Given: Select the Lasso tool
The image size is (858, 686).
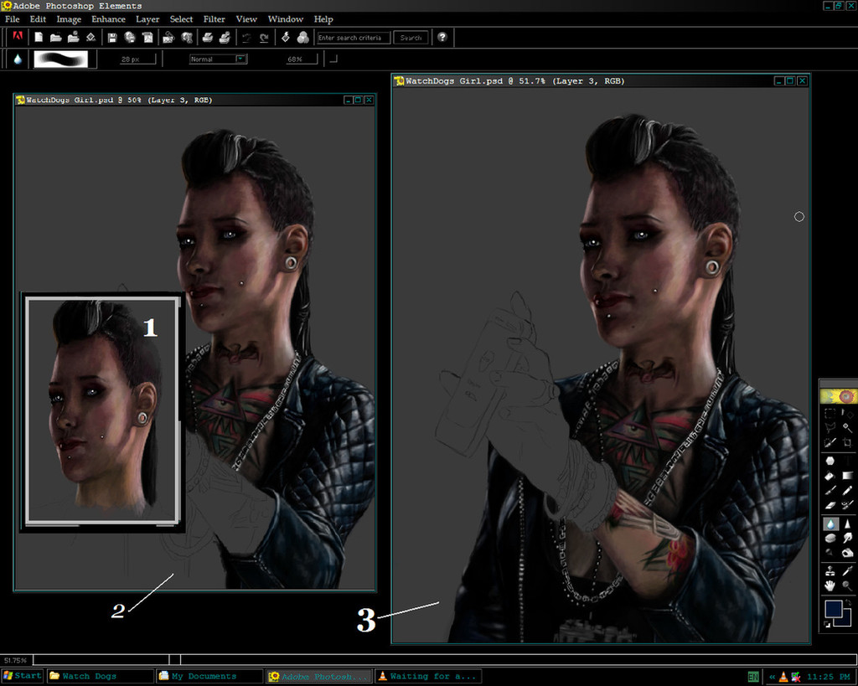Looking at the screenshot, I should point(830,427).
